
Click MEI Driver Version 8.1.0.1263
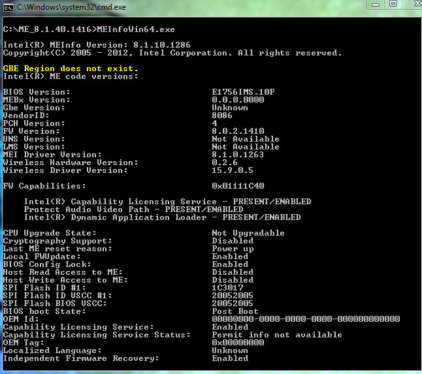point(238,155)
